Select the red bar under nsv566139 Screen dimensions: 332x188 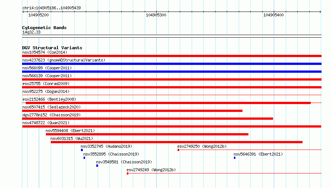[x=172, y=79]
